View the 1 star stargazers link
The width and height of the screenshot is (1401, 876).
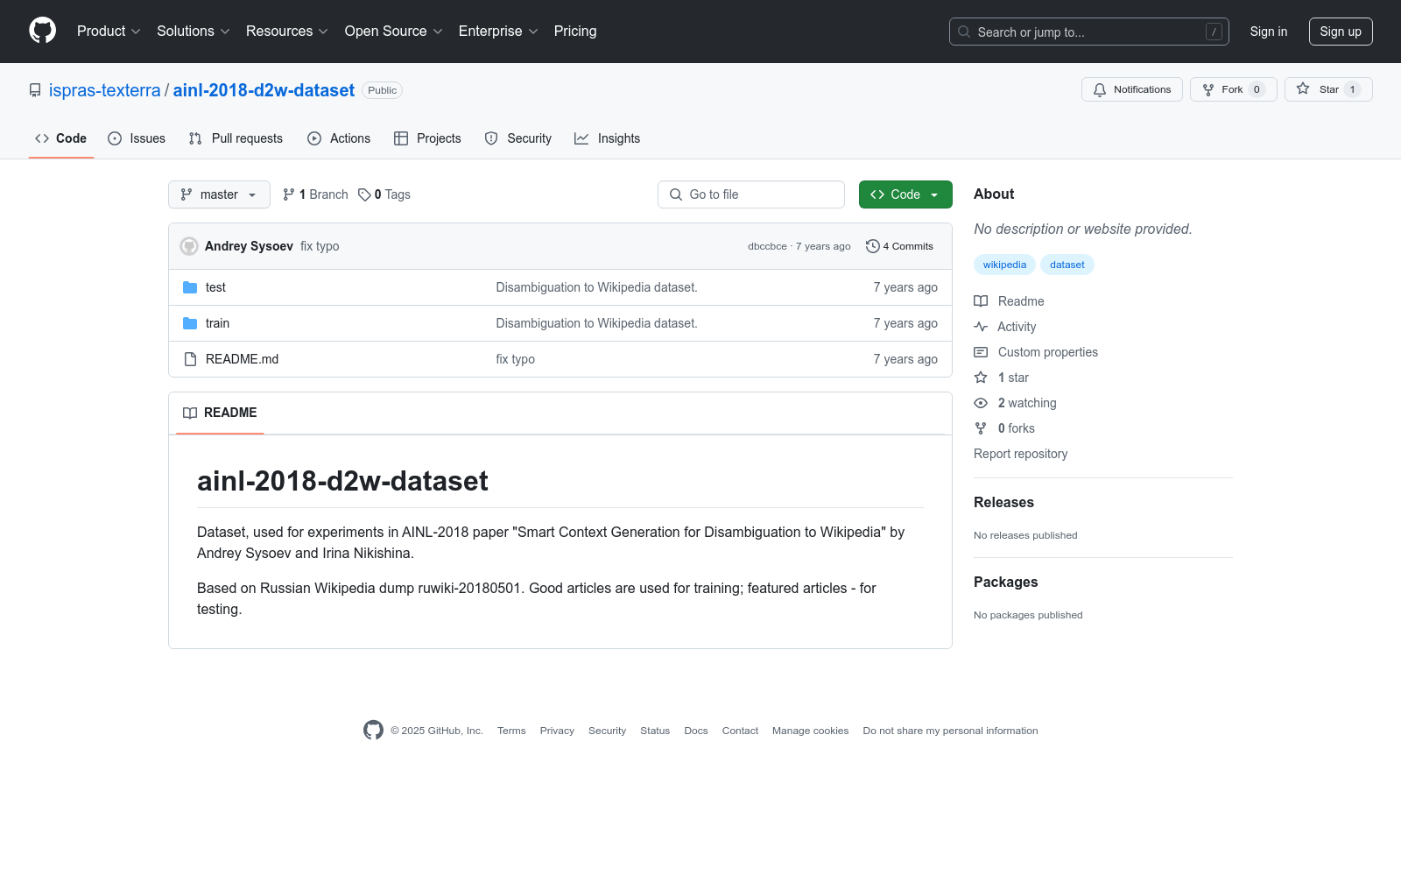pyautogui.click(x=1002, y=378)
